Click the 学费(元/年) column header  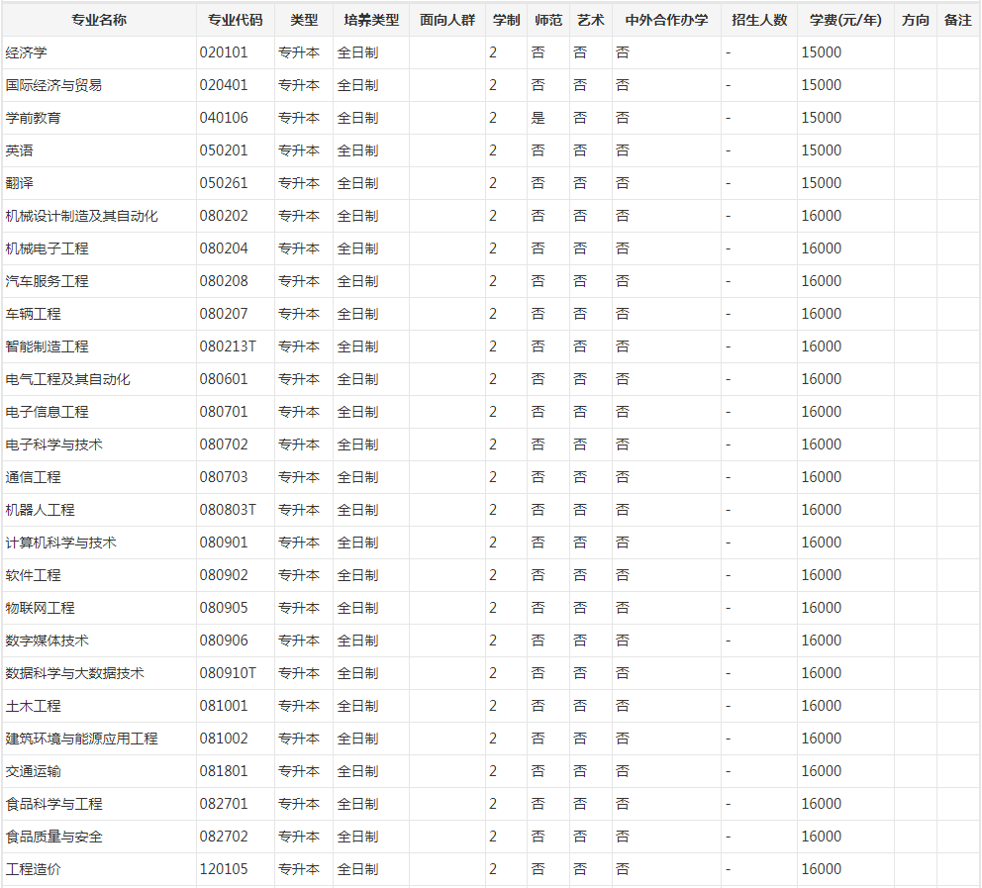pos(845,20)
